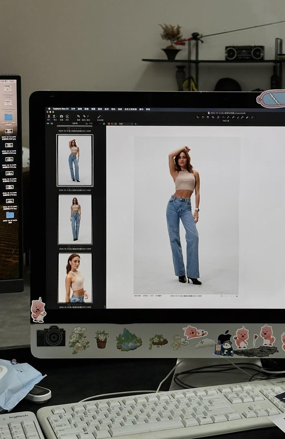Open the File (文件) menu
The image size is (285, 439).
(x=73, y=109)
